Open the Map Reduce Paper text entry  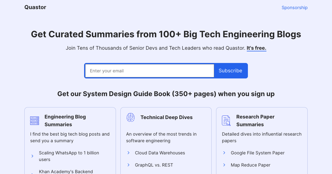tap(250, 165)
